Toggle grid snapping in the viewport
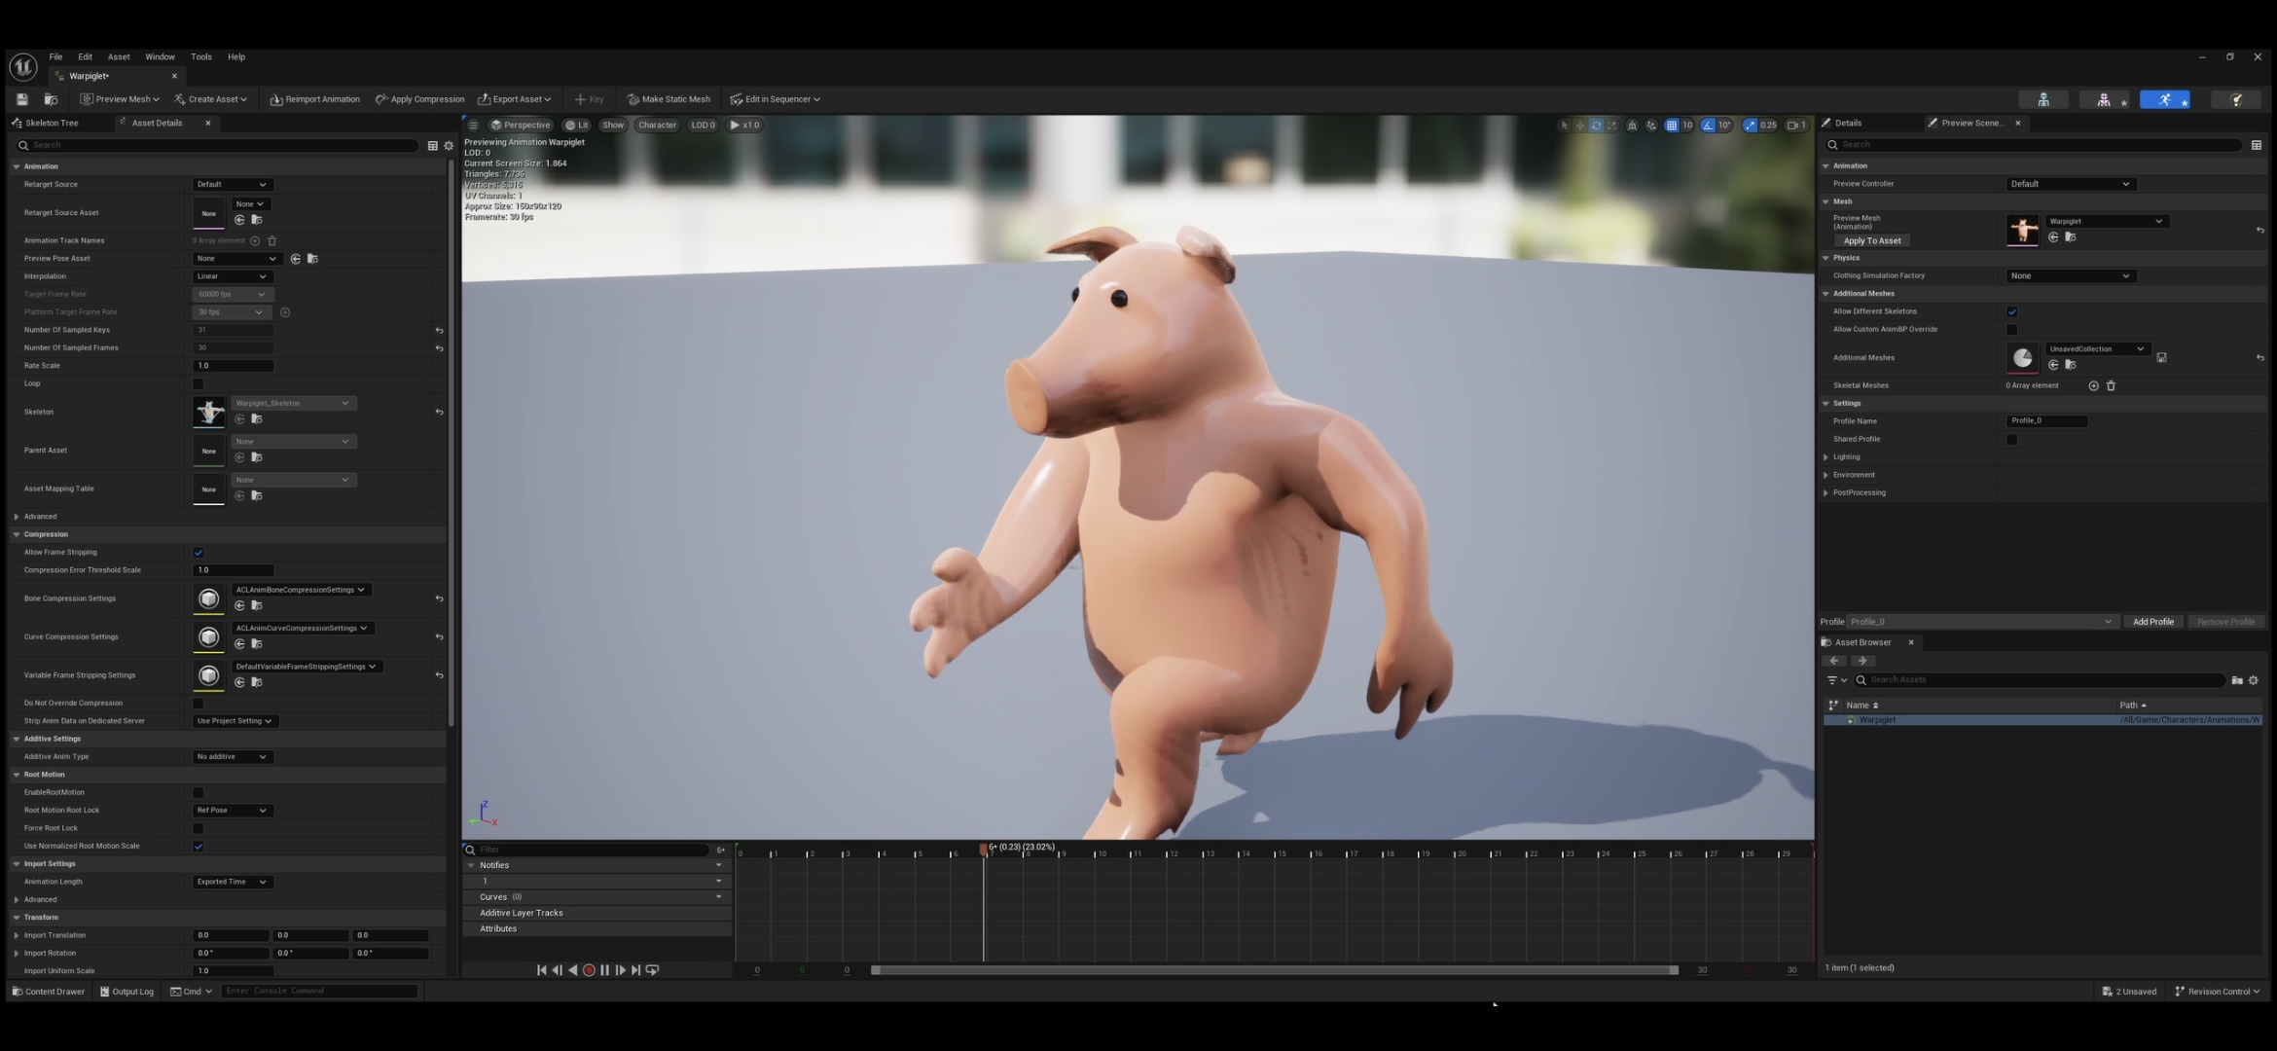Viewport: 2277px width, 1051px height. click(1671, 126)
